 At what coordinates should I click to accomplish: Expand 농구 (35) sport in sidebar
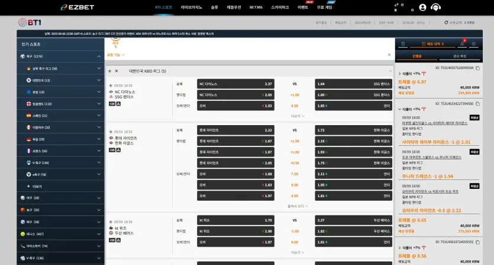99,210
